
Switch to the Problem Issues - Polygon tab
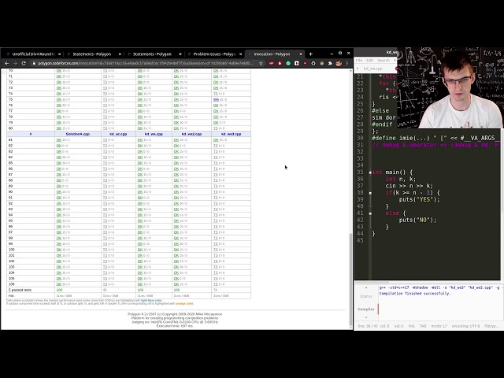214,54
